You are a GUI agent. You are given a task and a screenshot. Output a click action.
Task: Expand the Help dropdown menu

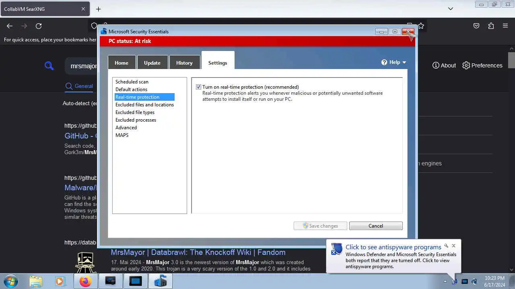[394, 62]
